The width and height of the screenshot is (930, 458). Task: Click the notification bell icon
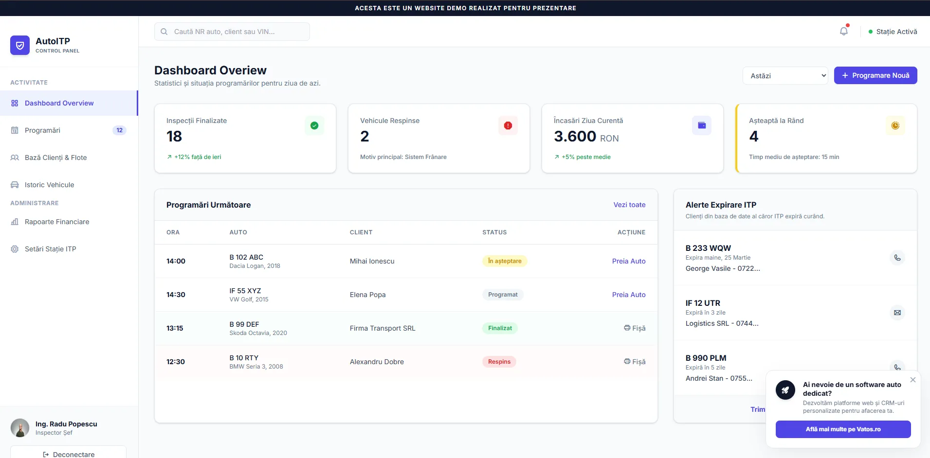[x=843, y=32]
